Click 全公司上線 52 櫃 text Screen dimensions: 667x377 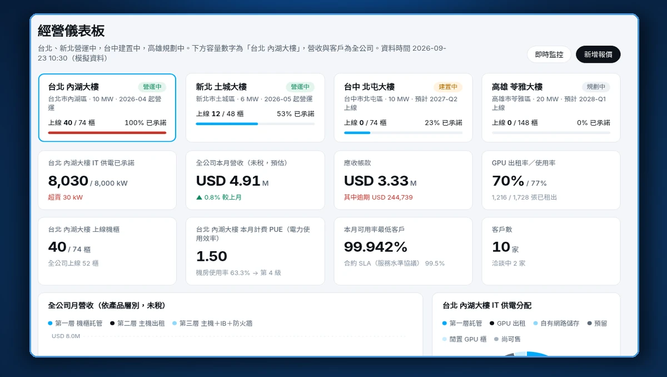[x=73, y=263]
